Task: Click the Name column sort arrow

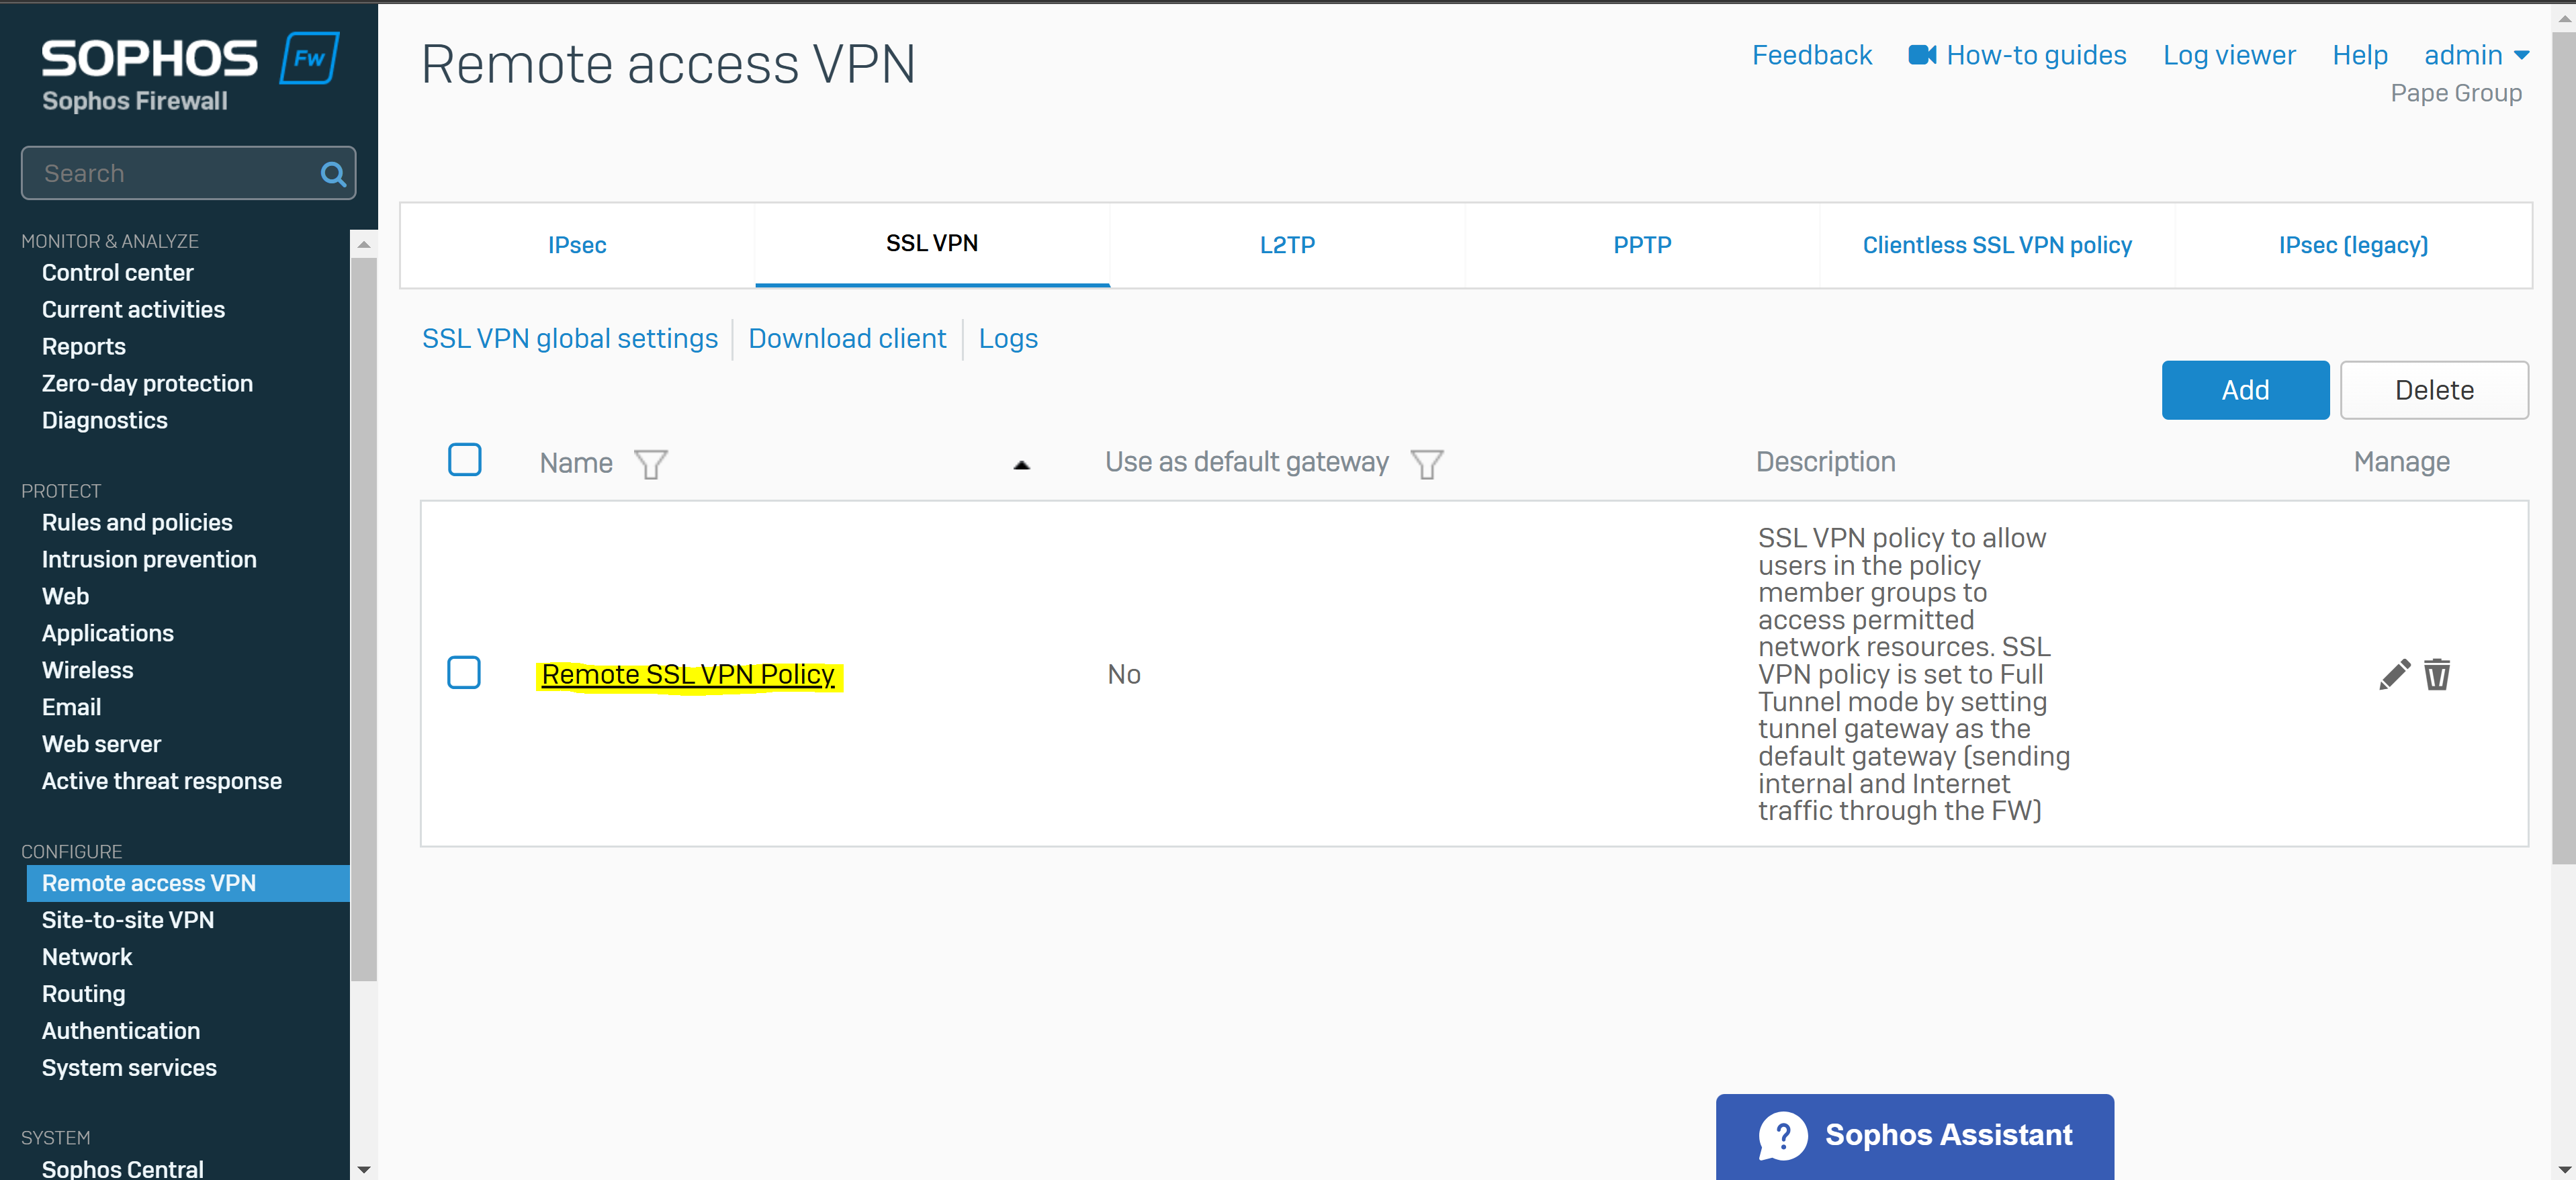Action: click(x=1021, y=465)
